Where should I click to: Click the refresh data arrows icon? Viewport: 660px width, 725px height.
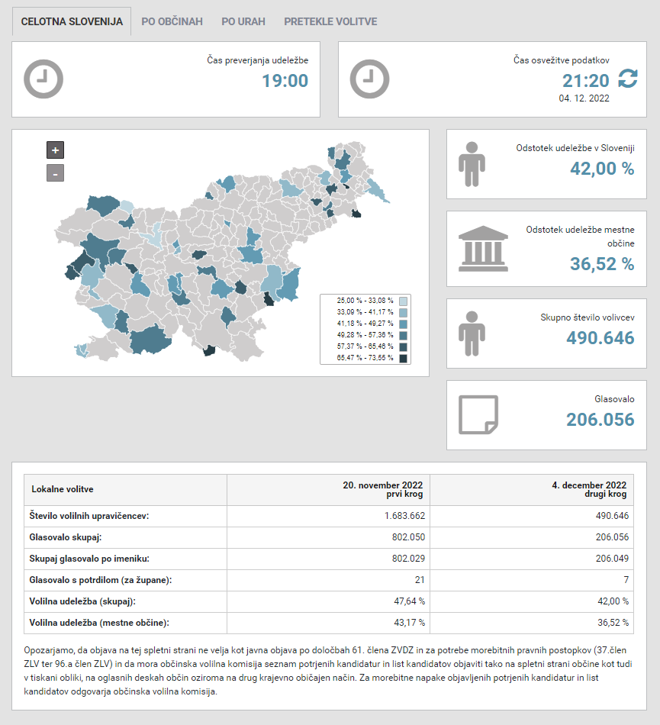click(x=627, y=79)
